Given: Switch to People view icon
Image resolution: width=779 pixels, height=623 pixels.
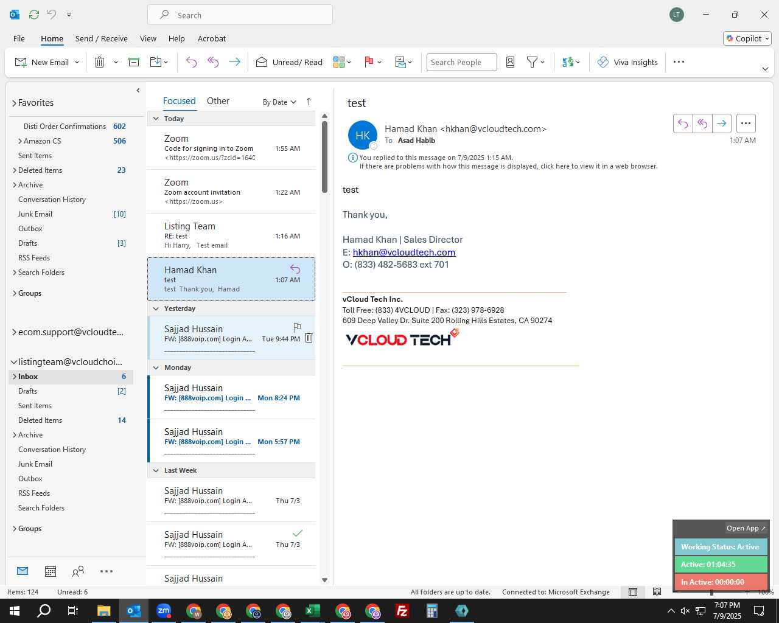Looking at the screenshot, I should (78, 571).
